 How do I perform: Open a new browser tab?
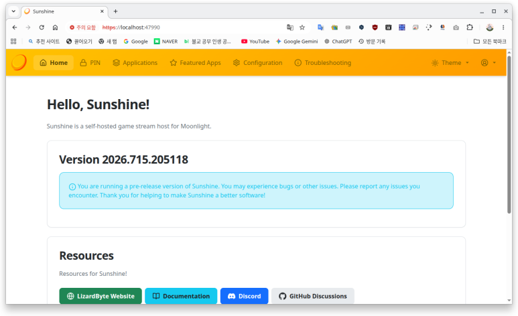116,11
